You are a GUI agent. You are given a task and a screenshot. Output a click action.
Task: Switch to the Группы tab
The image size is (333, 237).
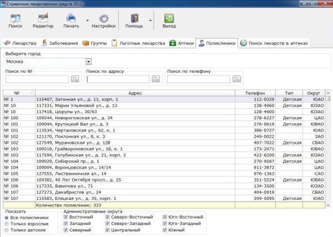pyautogui.click(x=94, y=43)
